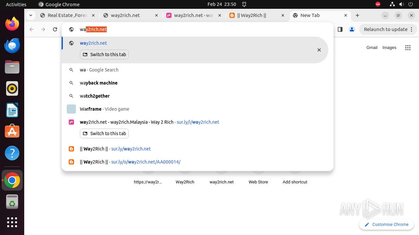Screen dimensions: 419x235
Task: Click first Switch to this tab button
Action: coord(104,55)
